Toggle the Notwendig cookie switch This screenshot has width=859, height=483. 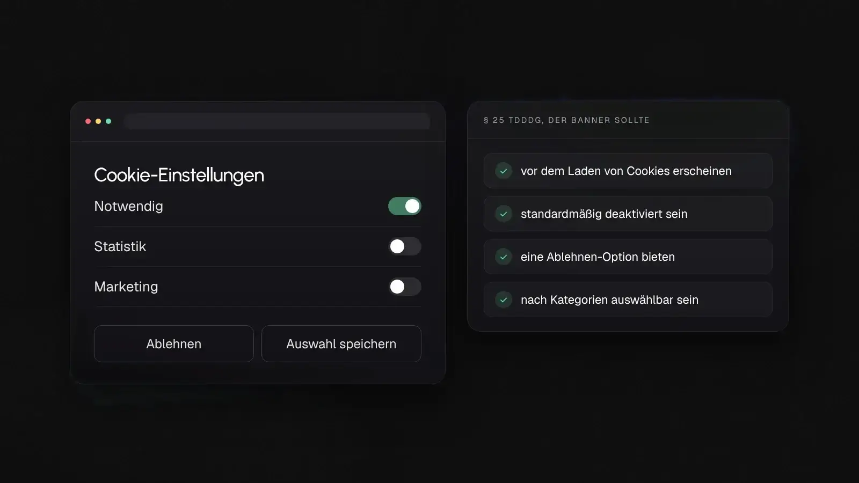point(405,206)
